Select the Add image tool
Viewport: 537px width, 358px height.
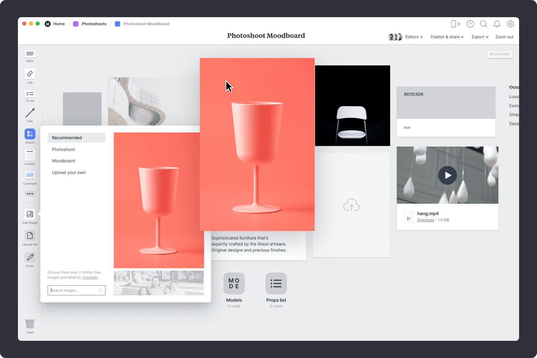point(30,215)
